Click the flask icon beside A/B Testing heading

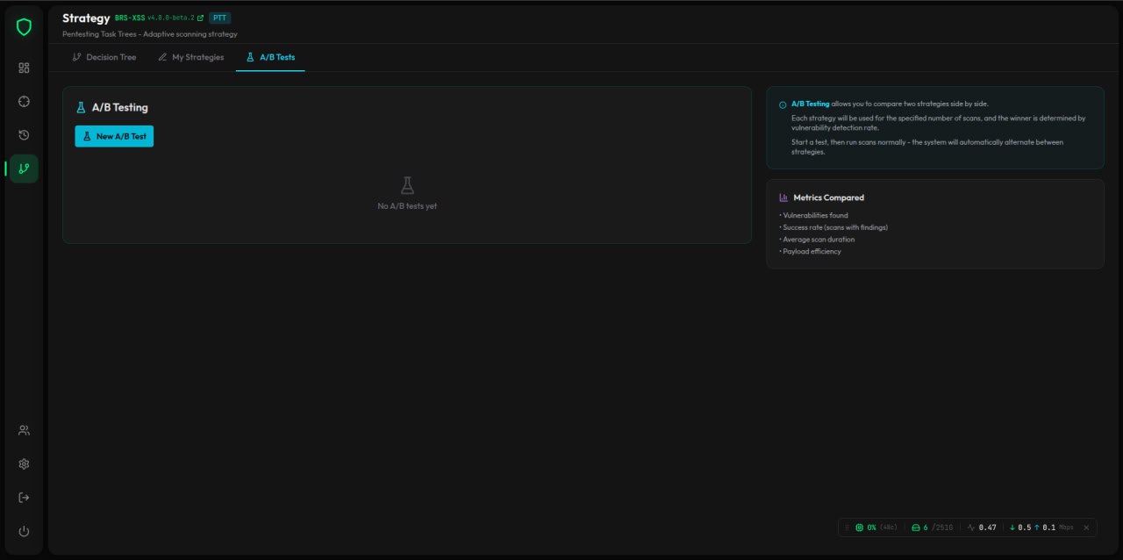pos(82,107)
